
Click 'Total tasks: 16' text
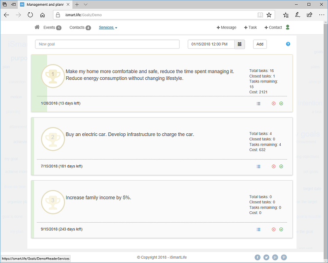point(261,71)
